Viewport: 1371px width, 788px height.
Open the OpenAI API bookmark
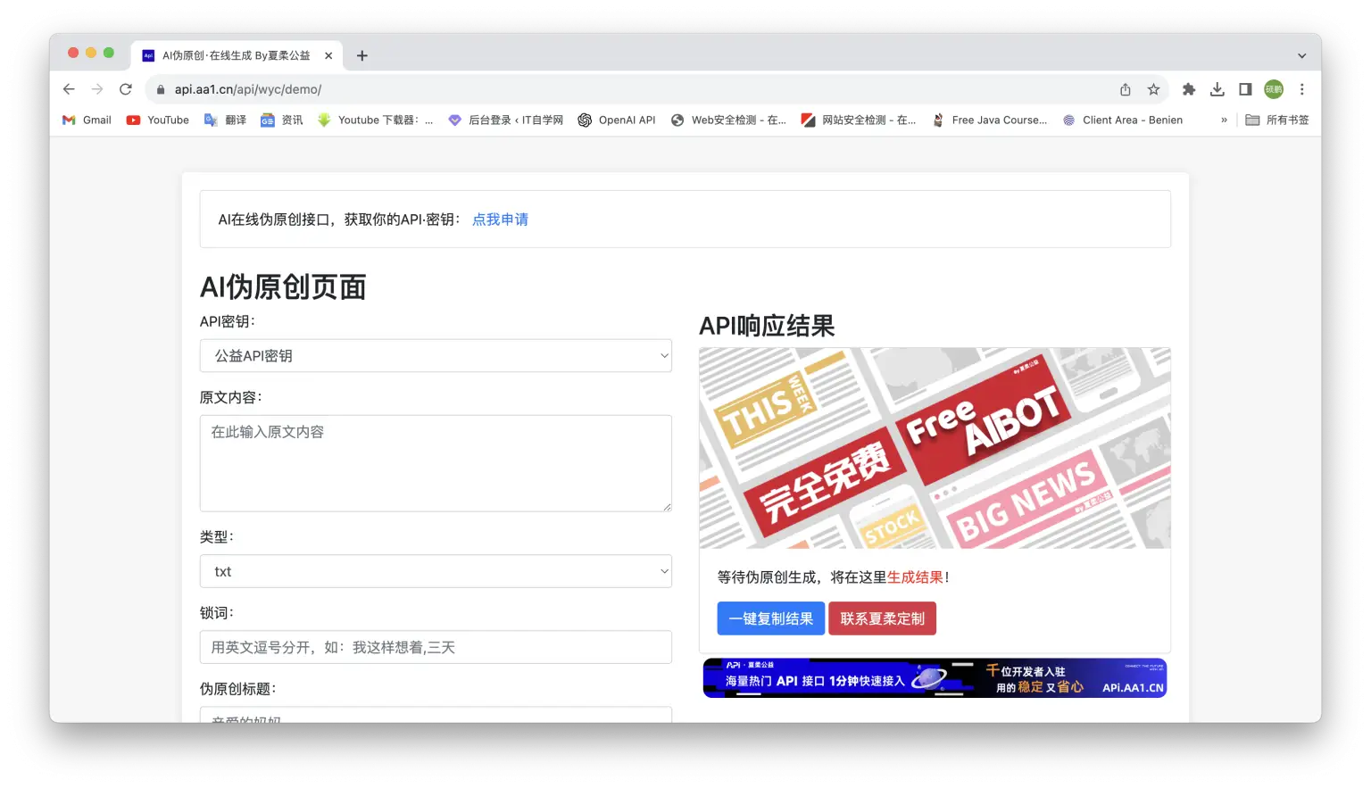pyautogui.click(x=617, y=120)
